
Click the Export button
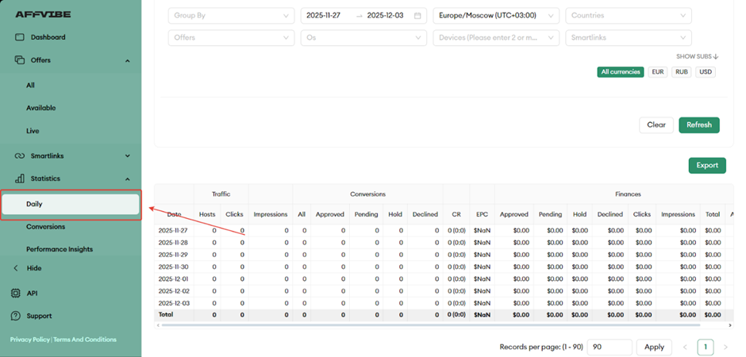coord(706,165)
